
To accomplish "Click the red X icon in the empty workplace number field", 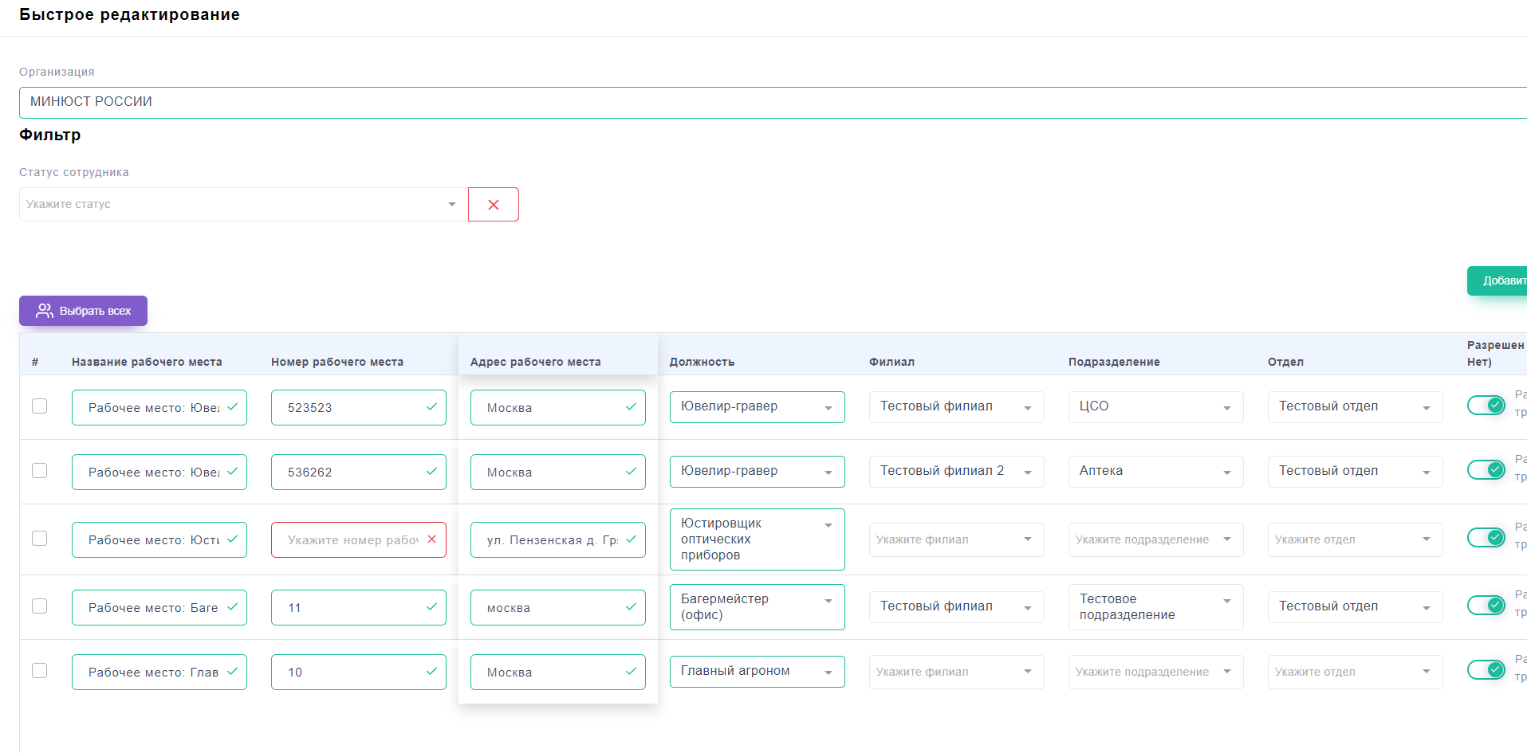I will coord(431,539).
